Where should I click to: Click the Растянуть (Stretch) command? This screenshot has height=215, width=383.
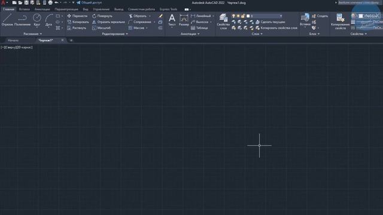[77, 28]
